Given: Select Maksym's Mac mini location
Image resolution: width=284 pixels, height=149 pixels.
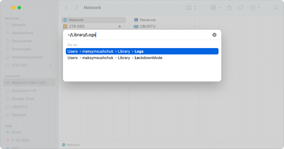Looking at the screenshot, I should click(x=29, y=83).
